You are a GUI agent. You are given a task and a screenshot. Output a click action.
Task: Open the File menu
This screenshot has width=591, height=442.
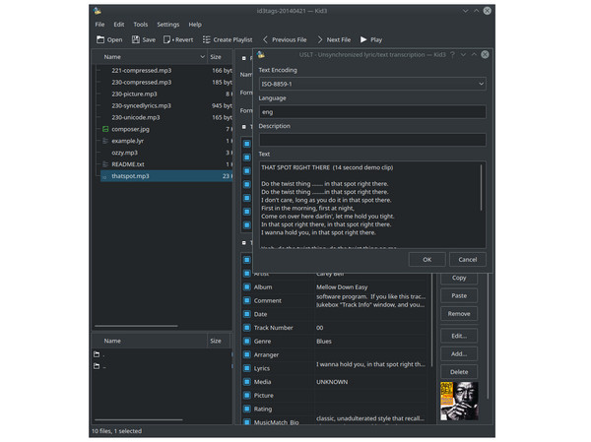tap(99, 25)
